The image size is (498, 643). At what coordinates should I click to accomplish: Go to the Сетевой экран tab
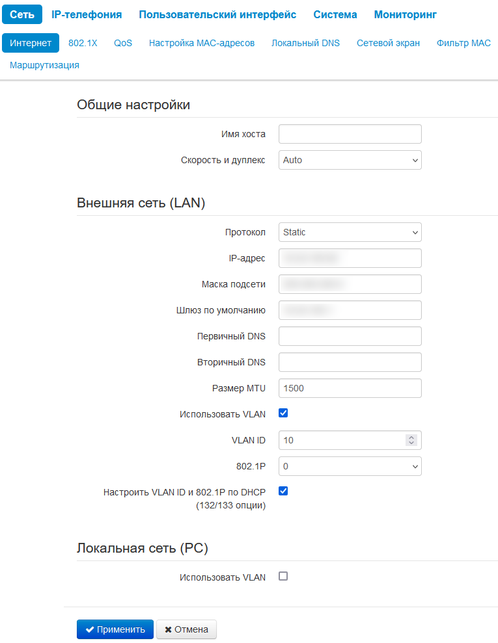[388, 43]
